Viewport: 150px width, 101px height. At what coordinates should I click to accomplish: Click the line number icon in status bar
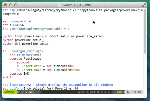click(x=128, y=92)
